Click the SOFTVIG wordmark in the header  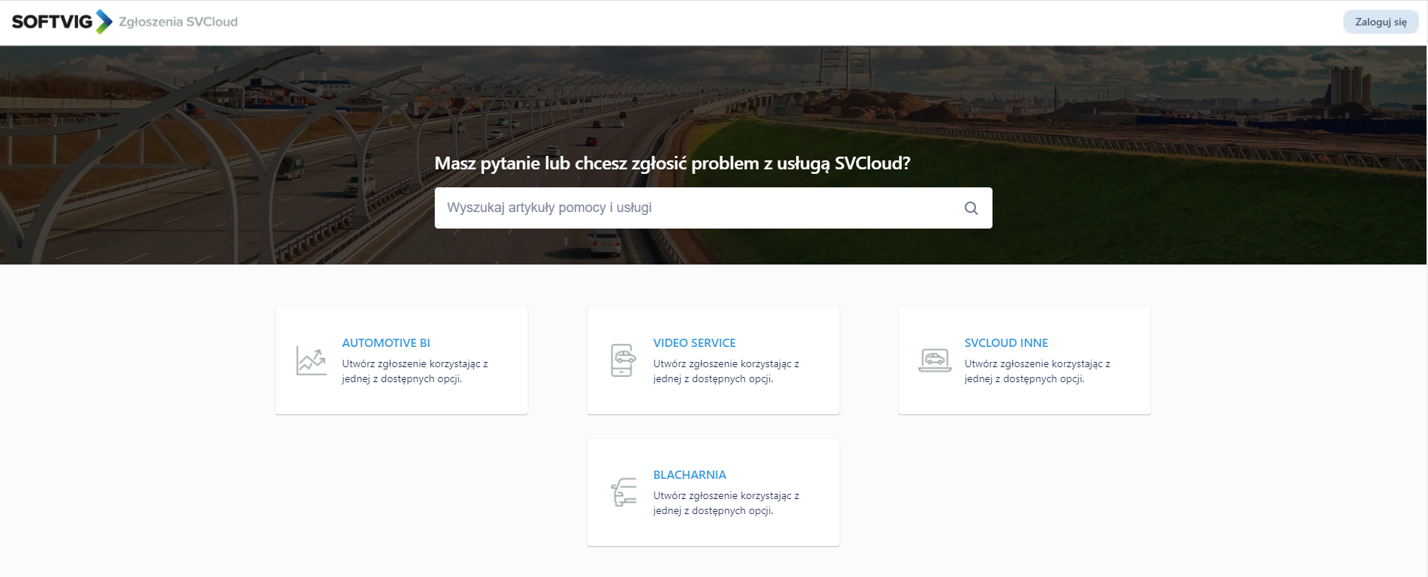[x=51, y=22]
